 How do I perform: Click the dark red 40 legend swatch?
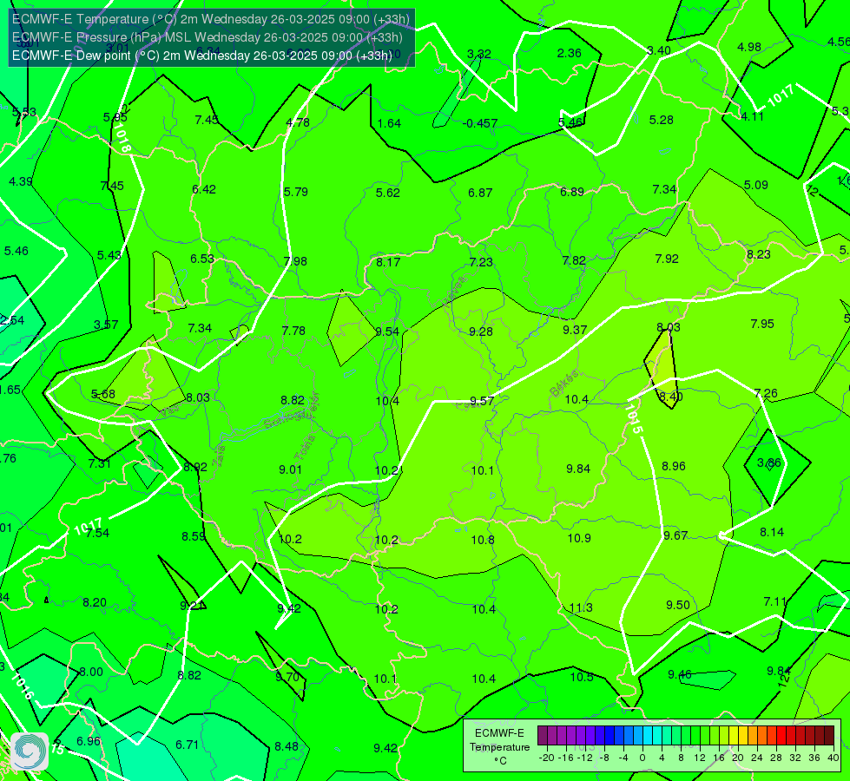point(829,736)
